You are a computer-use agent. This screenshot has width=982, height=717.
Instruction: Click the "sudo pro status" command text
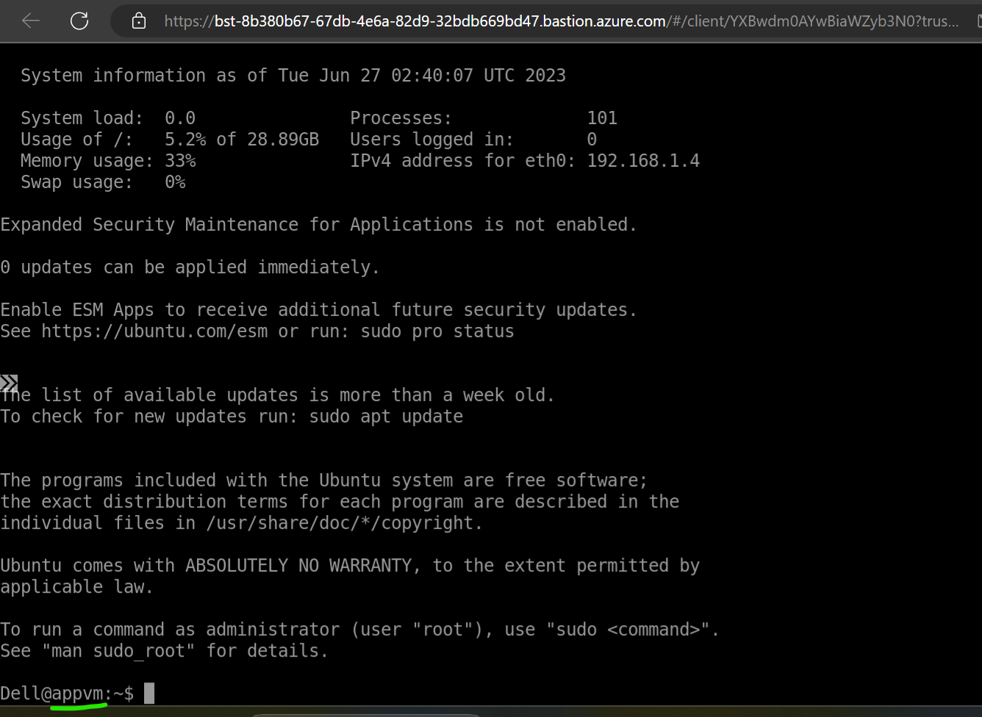[x=437, y=331]
